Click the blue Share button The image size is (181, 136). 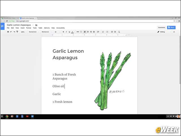(x=171, y=27)
